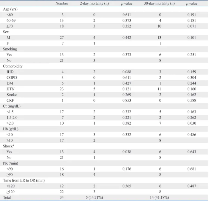The width and height of the screenshot is (209, 201).
Task: Click p value 0.853 in the CRF row
Action: 127,100
